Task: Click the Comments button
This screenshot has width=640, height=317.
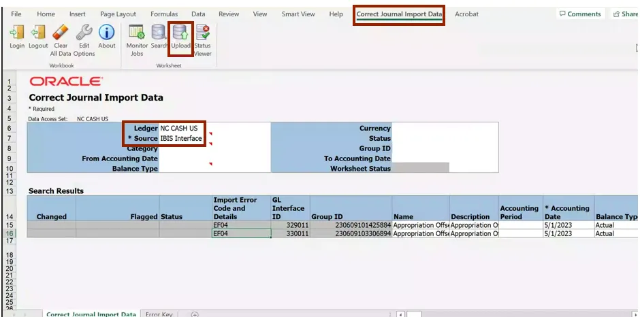Action: click(580, 14)
